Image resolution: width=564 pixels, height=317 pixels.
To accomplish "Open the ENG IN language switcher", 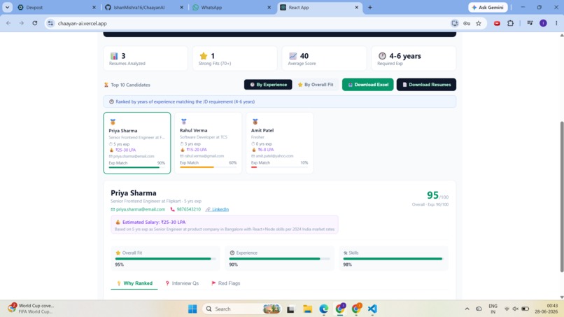I will pyautogui.click(x=493, y=309).
